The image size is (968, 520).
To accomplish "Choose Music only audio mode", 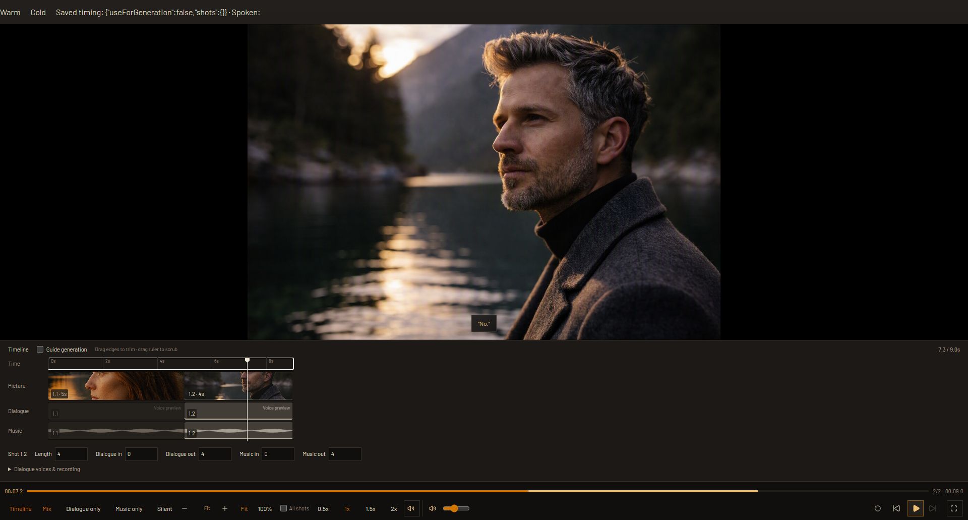I will point(129,509).
